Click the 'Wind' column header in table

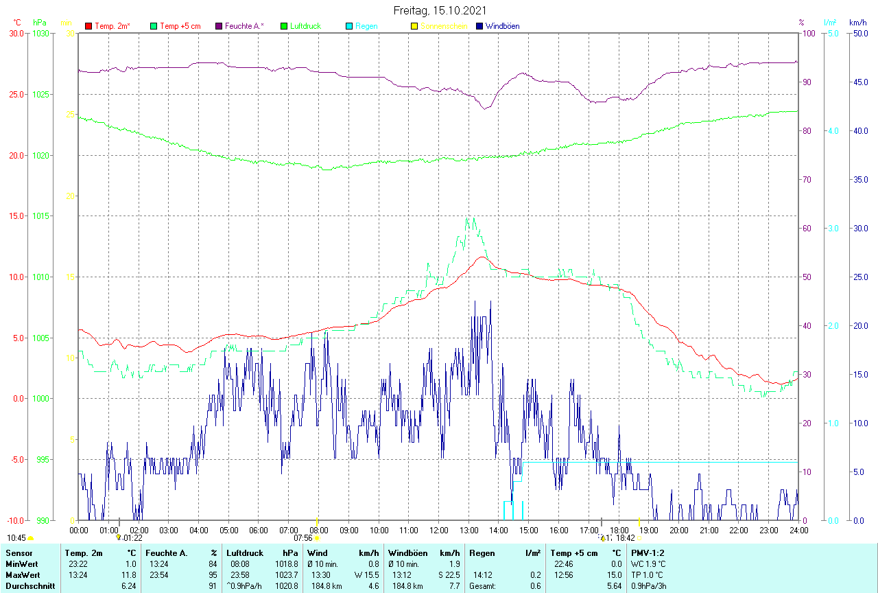[318, 553]
